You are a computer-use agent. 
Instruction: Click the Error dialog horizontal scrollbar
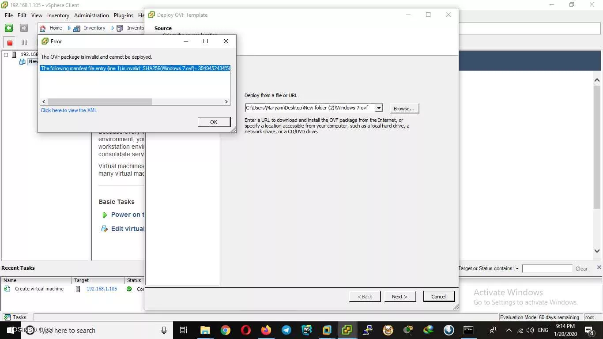point(100,102)
